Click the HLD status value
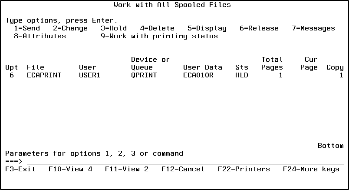The image size is (349, 190). [241, 75]
